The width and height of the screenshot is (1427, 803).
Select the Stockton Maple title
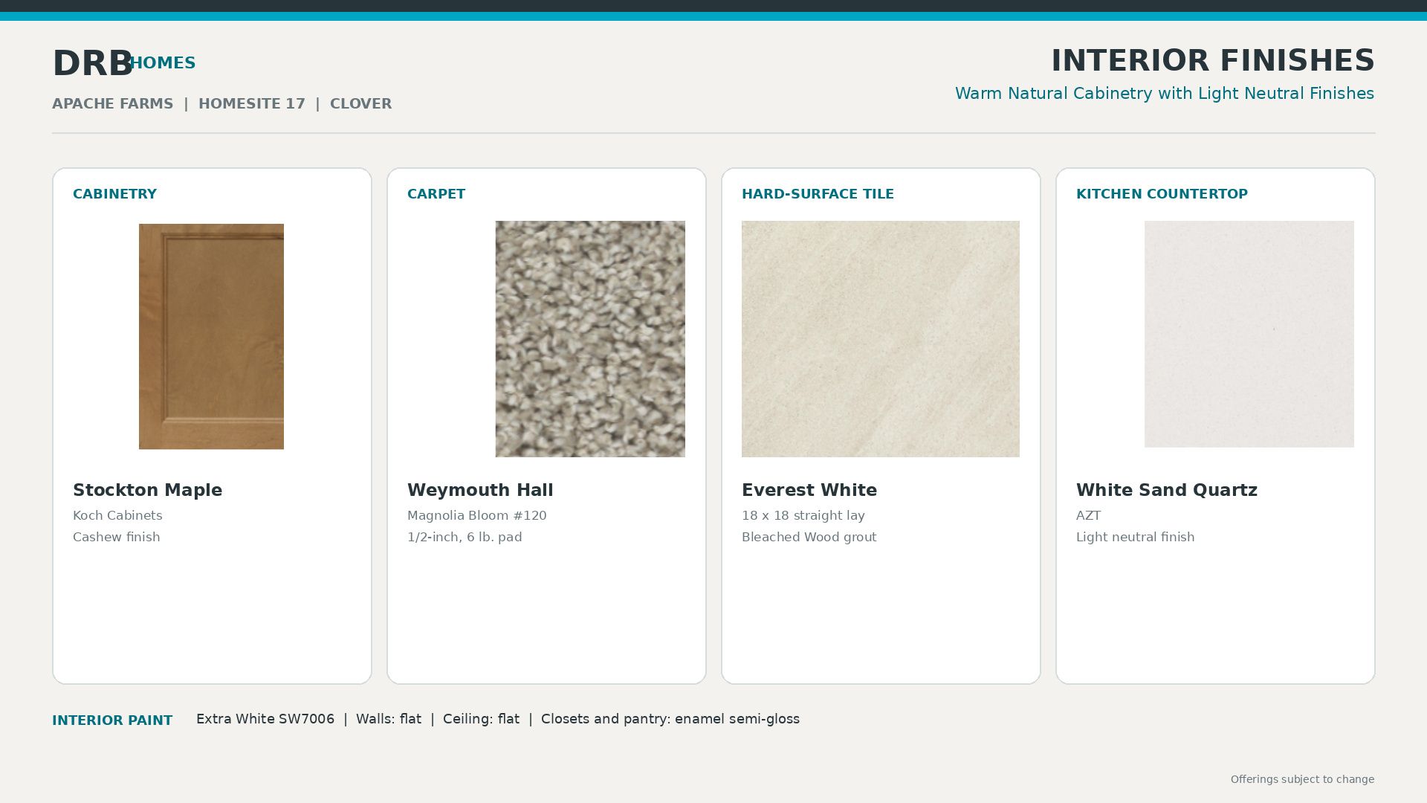(x=148, y=490)
